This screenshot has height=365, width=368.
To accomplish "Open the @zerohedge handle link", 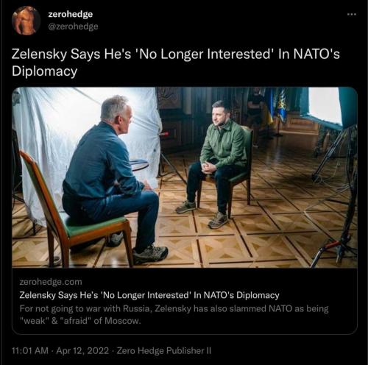I will tap(73, 26).
